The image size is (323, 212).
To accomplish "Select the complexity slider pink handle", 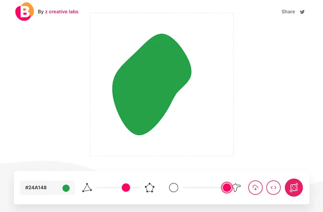I will coord(126,188).
